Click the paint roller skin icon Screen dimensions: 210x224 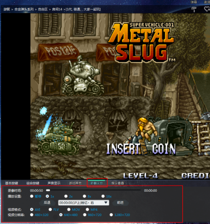(194, 9)
